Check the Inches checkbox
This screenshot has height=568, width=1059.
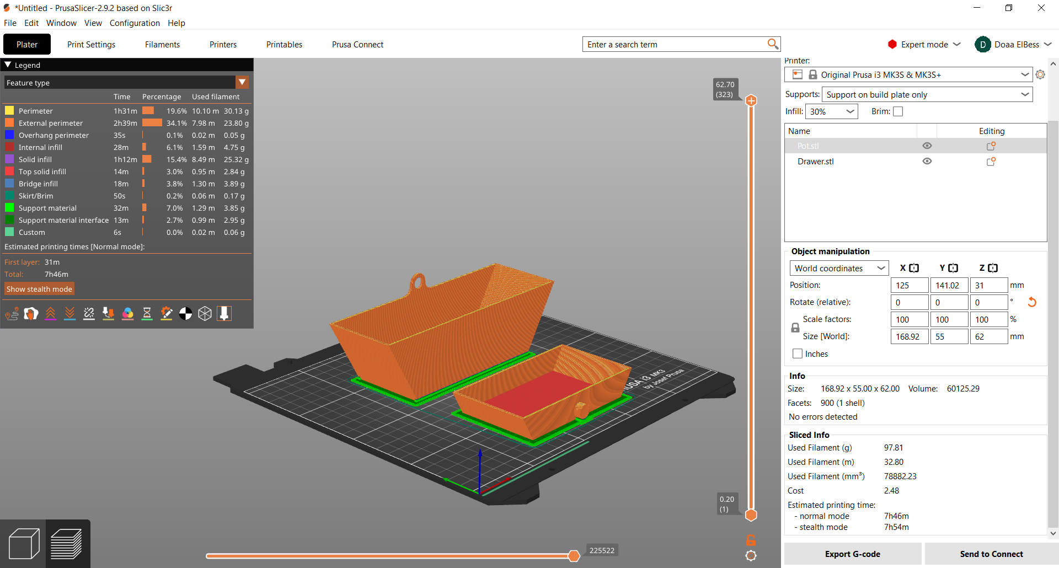click(x=798, y=354)
